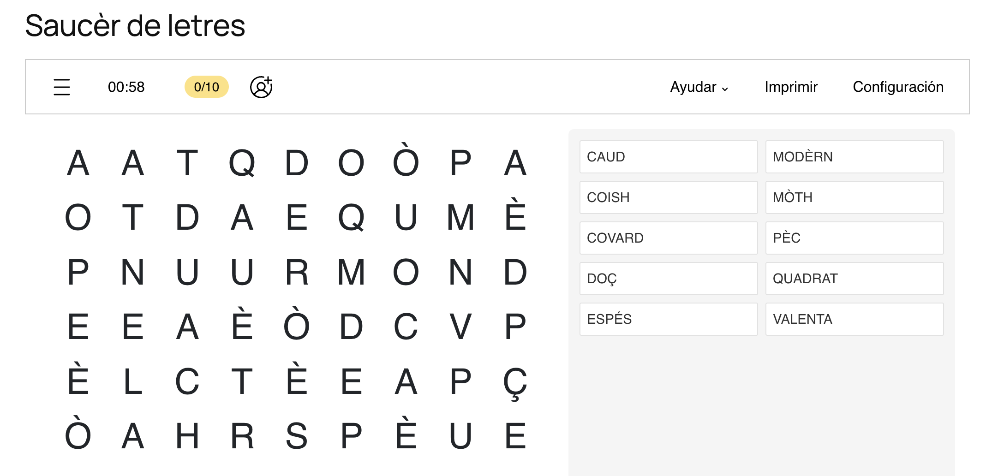Select the word VALENTA in the list
The image size is (992, 476).
pyautogui.click(x=855, y=319)
